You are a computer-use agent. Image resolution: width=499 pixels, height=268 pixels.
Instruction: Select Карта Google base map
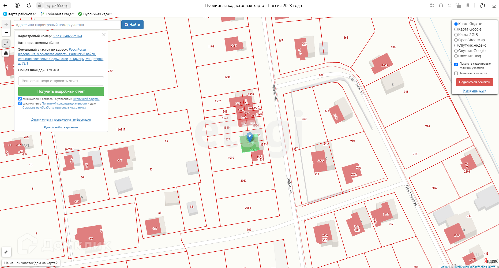point(456,29)
